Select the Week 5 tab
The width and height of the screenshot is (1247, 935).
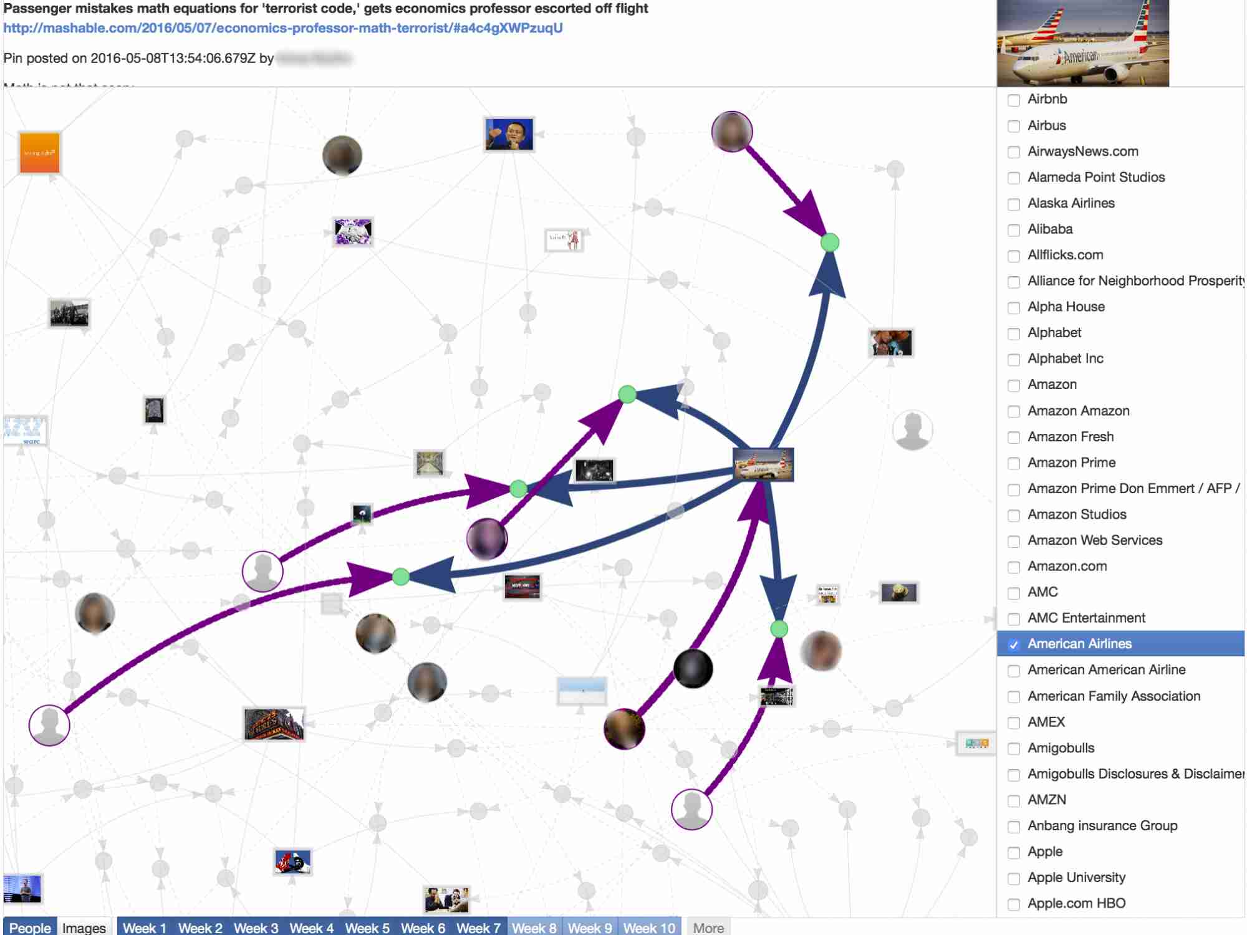click(367, 927)
